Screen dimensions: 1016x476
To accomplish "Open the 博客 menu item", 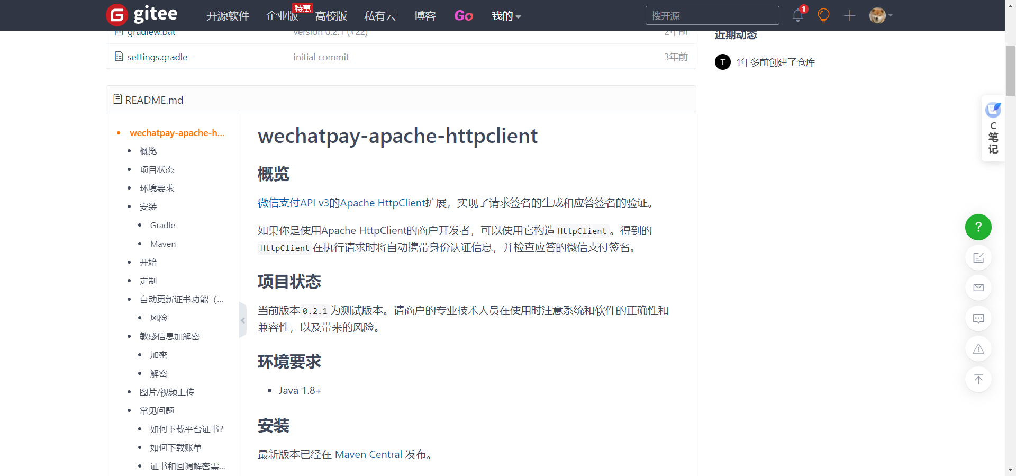I will (x=425, y=16).
